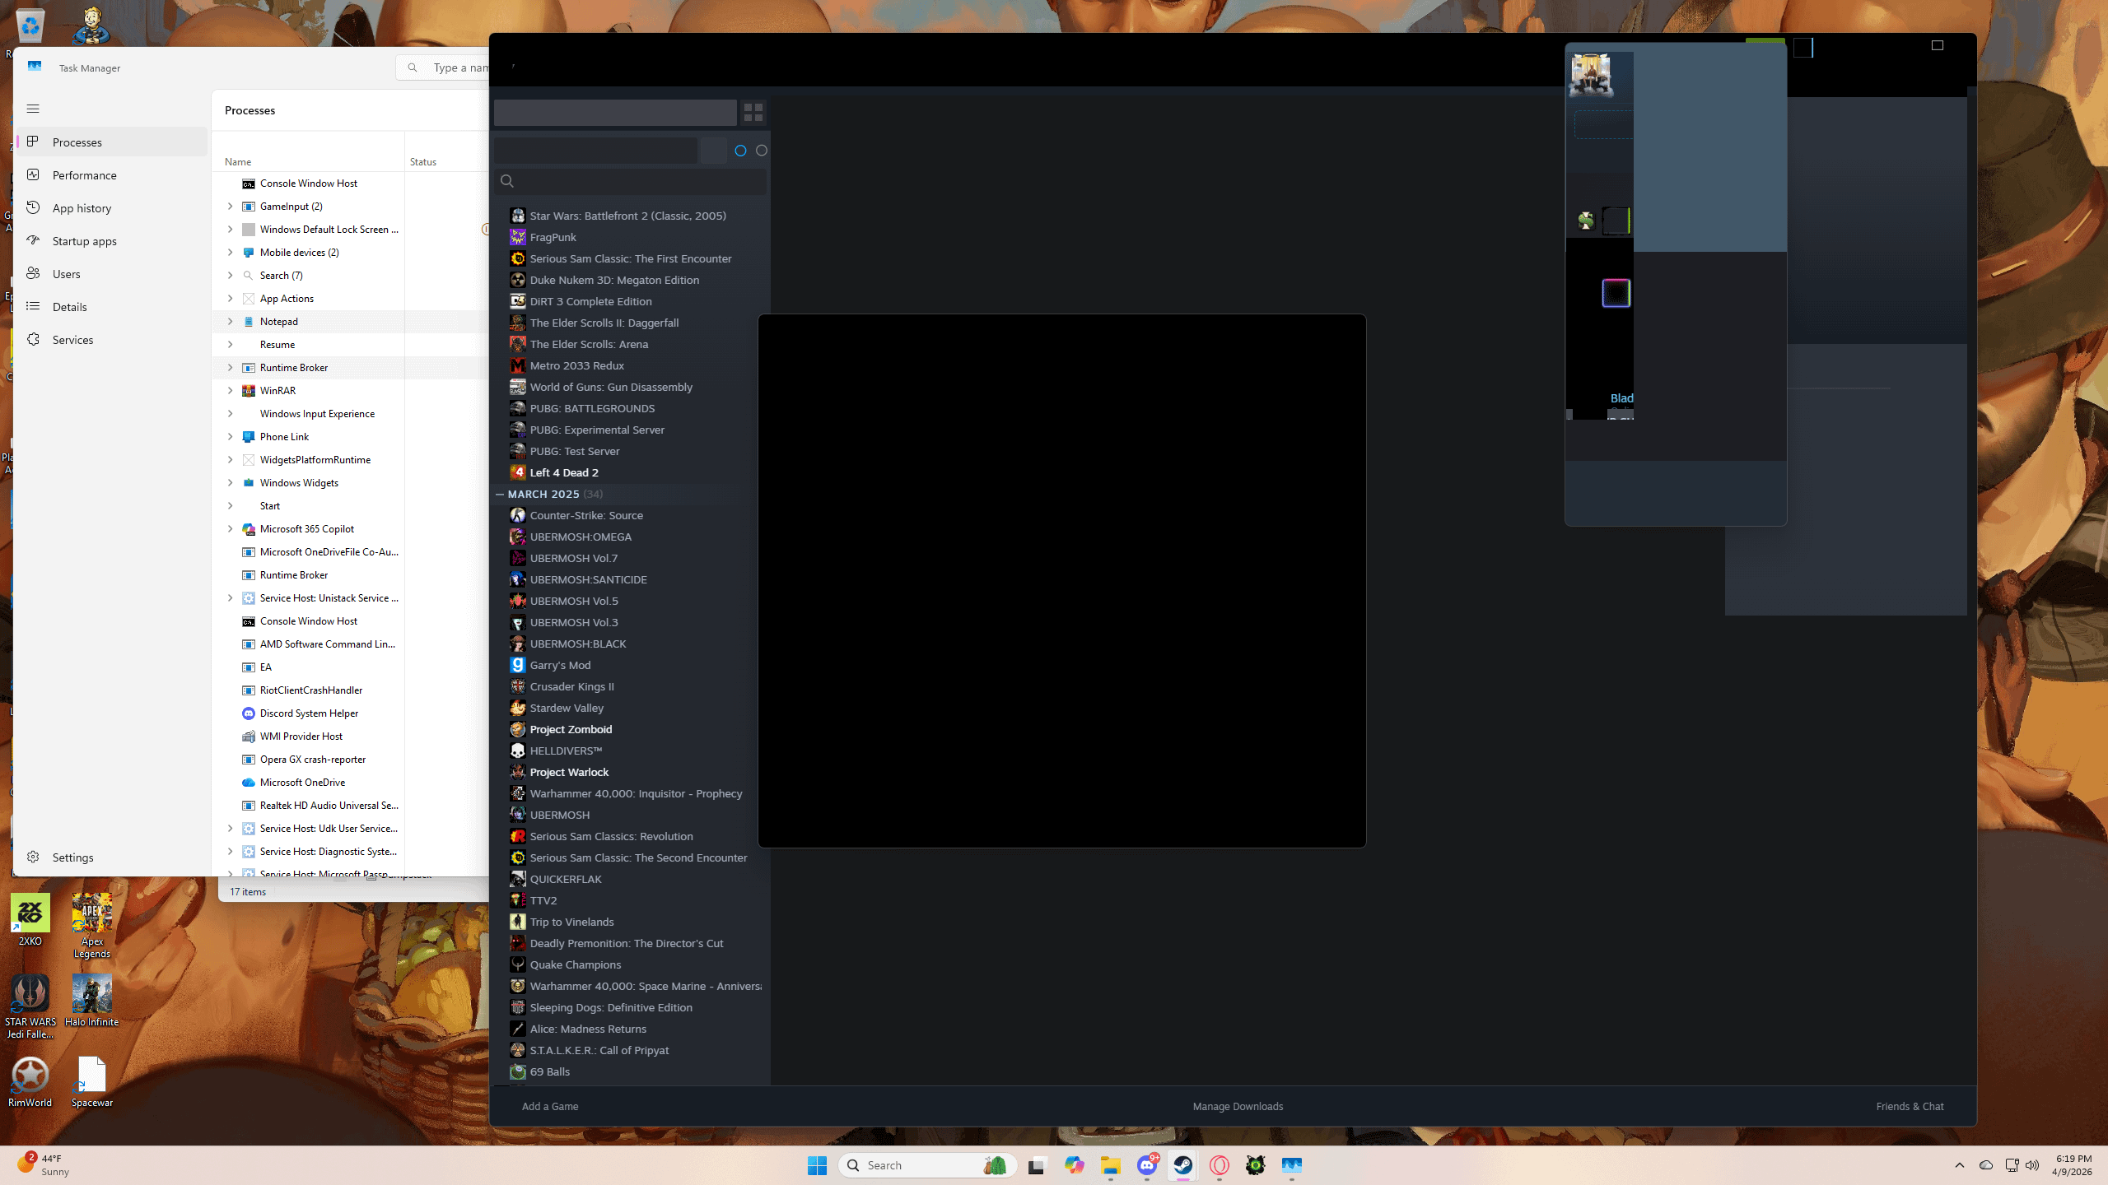Open Steam Friends & Chat
Viewport: 2108px width, 1185px height.
tap(1910, 1107)
